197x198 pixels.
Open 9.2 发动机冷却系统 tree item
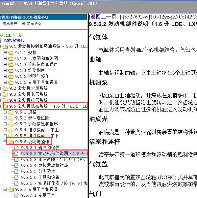click(29, 88)
